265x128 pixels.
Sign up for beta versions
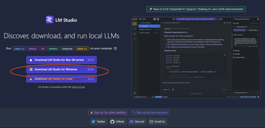click(150, 112)
